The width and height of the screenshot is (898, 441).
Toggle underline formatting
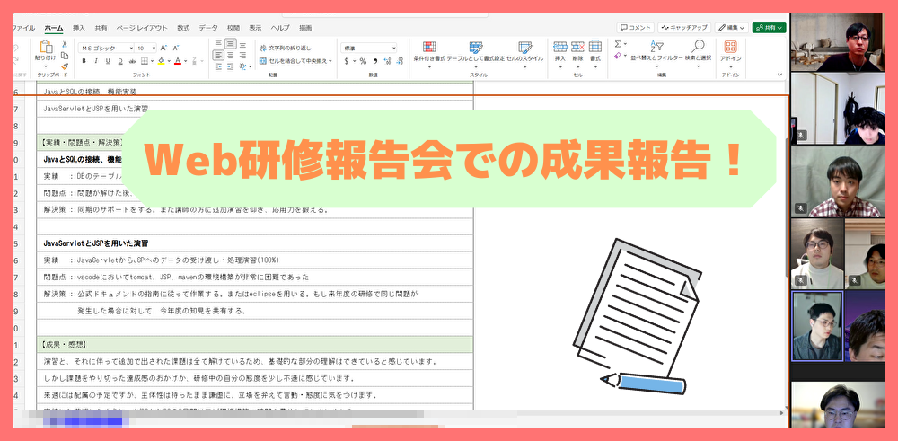pyautogui.click(x=109, y=61)
